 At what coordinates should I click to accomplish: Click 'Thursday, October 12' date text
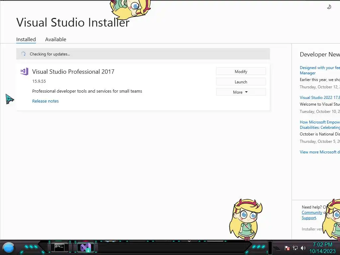pos(320,87)
